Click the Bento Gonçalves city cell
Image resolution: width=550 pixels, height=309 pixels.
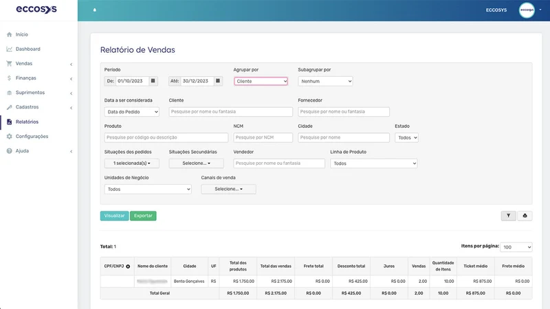click(x=188, y=282)
